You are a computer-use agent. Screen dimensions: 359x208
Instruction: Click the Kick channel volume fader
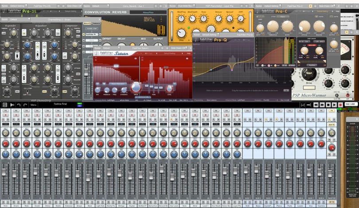tap(4, 172)
